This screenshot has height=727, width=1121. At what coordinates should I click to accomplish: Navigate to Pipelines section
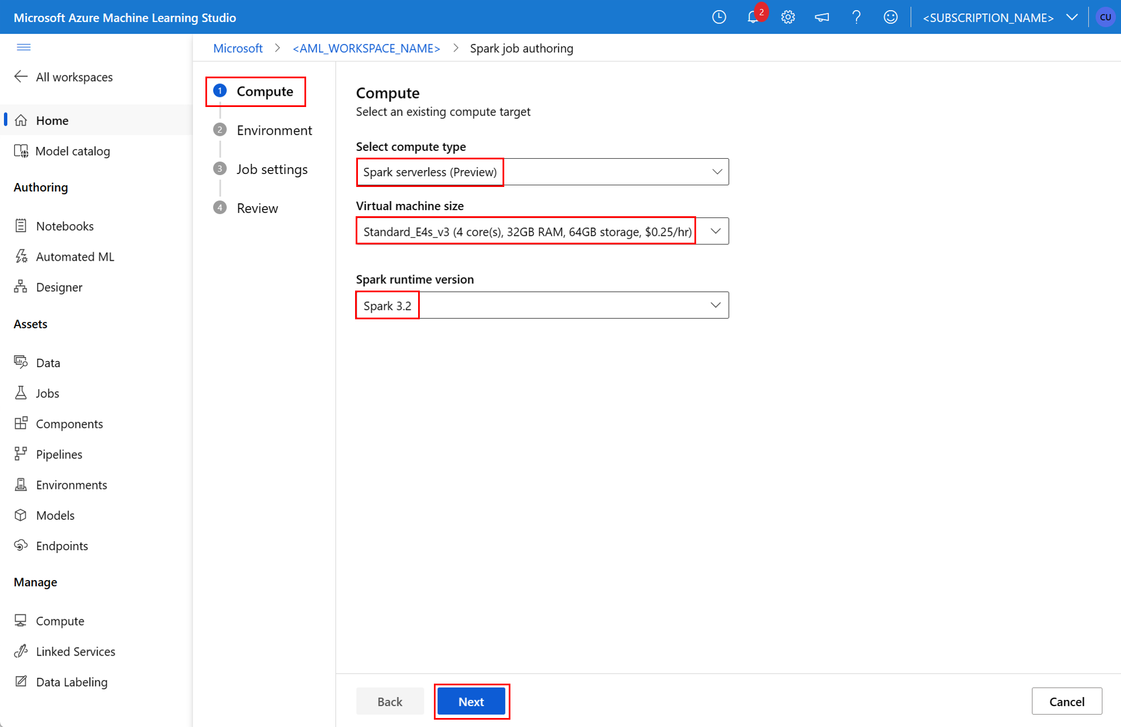coord(59,453)
